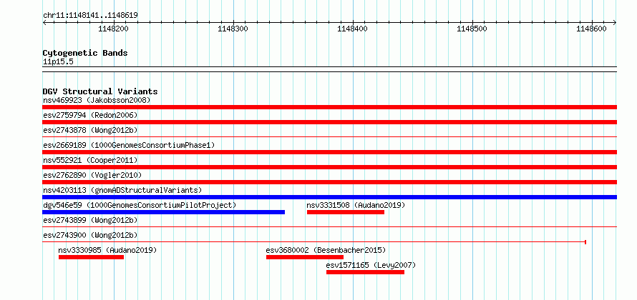Click the DGV Structural Variants track title
The width and height of the screenshot is (637, 300).
point(100,91)
